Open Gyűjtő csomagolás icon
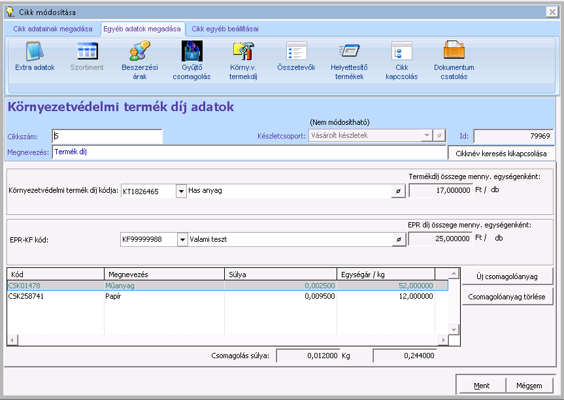Screen dimensions: 564x400 [191, 51]
